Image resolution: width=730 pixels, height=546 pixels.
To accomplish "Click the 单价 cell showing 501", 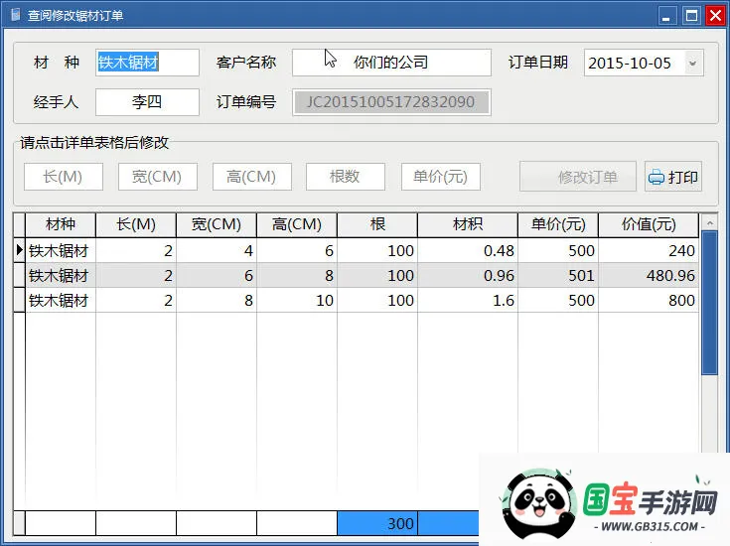I will coord(558,275).
